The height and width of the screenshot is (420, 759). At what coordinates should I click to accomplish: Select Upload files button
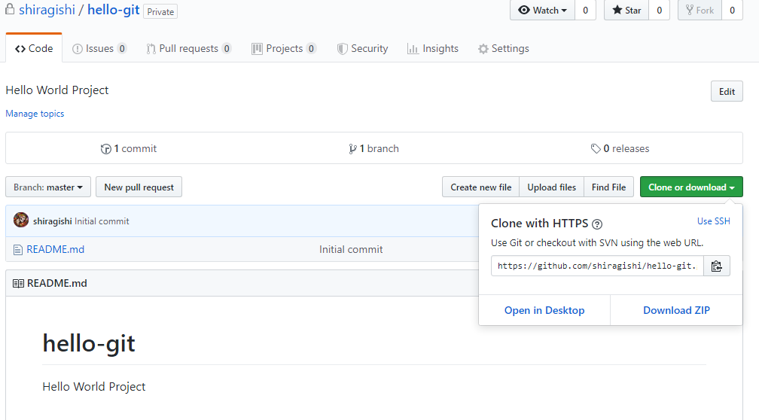click(x=552, y=187)
